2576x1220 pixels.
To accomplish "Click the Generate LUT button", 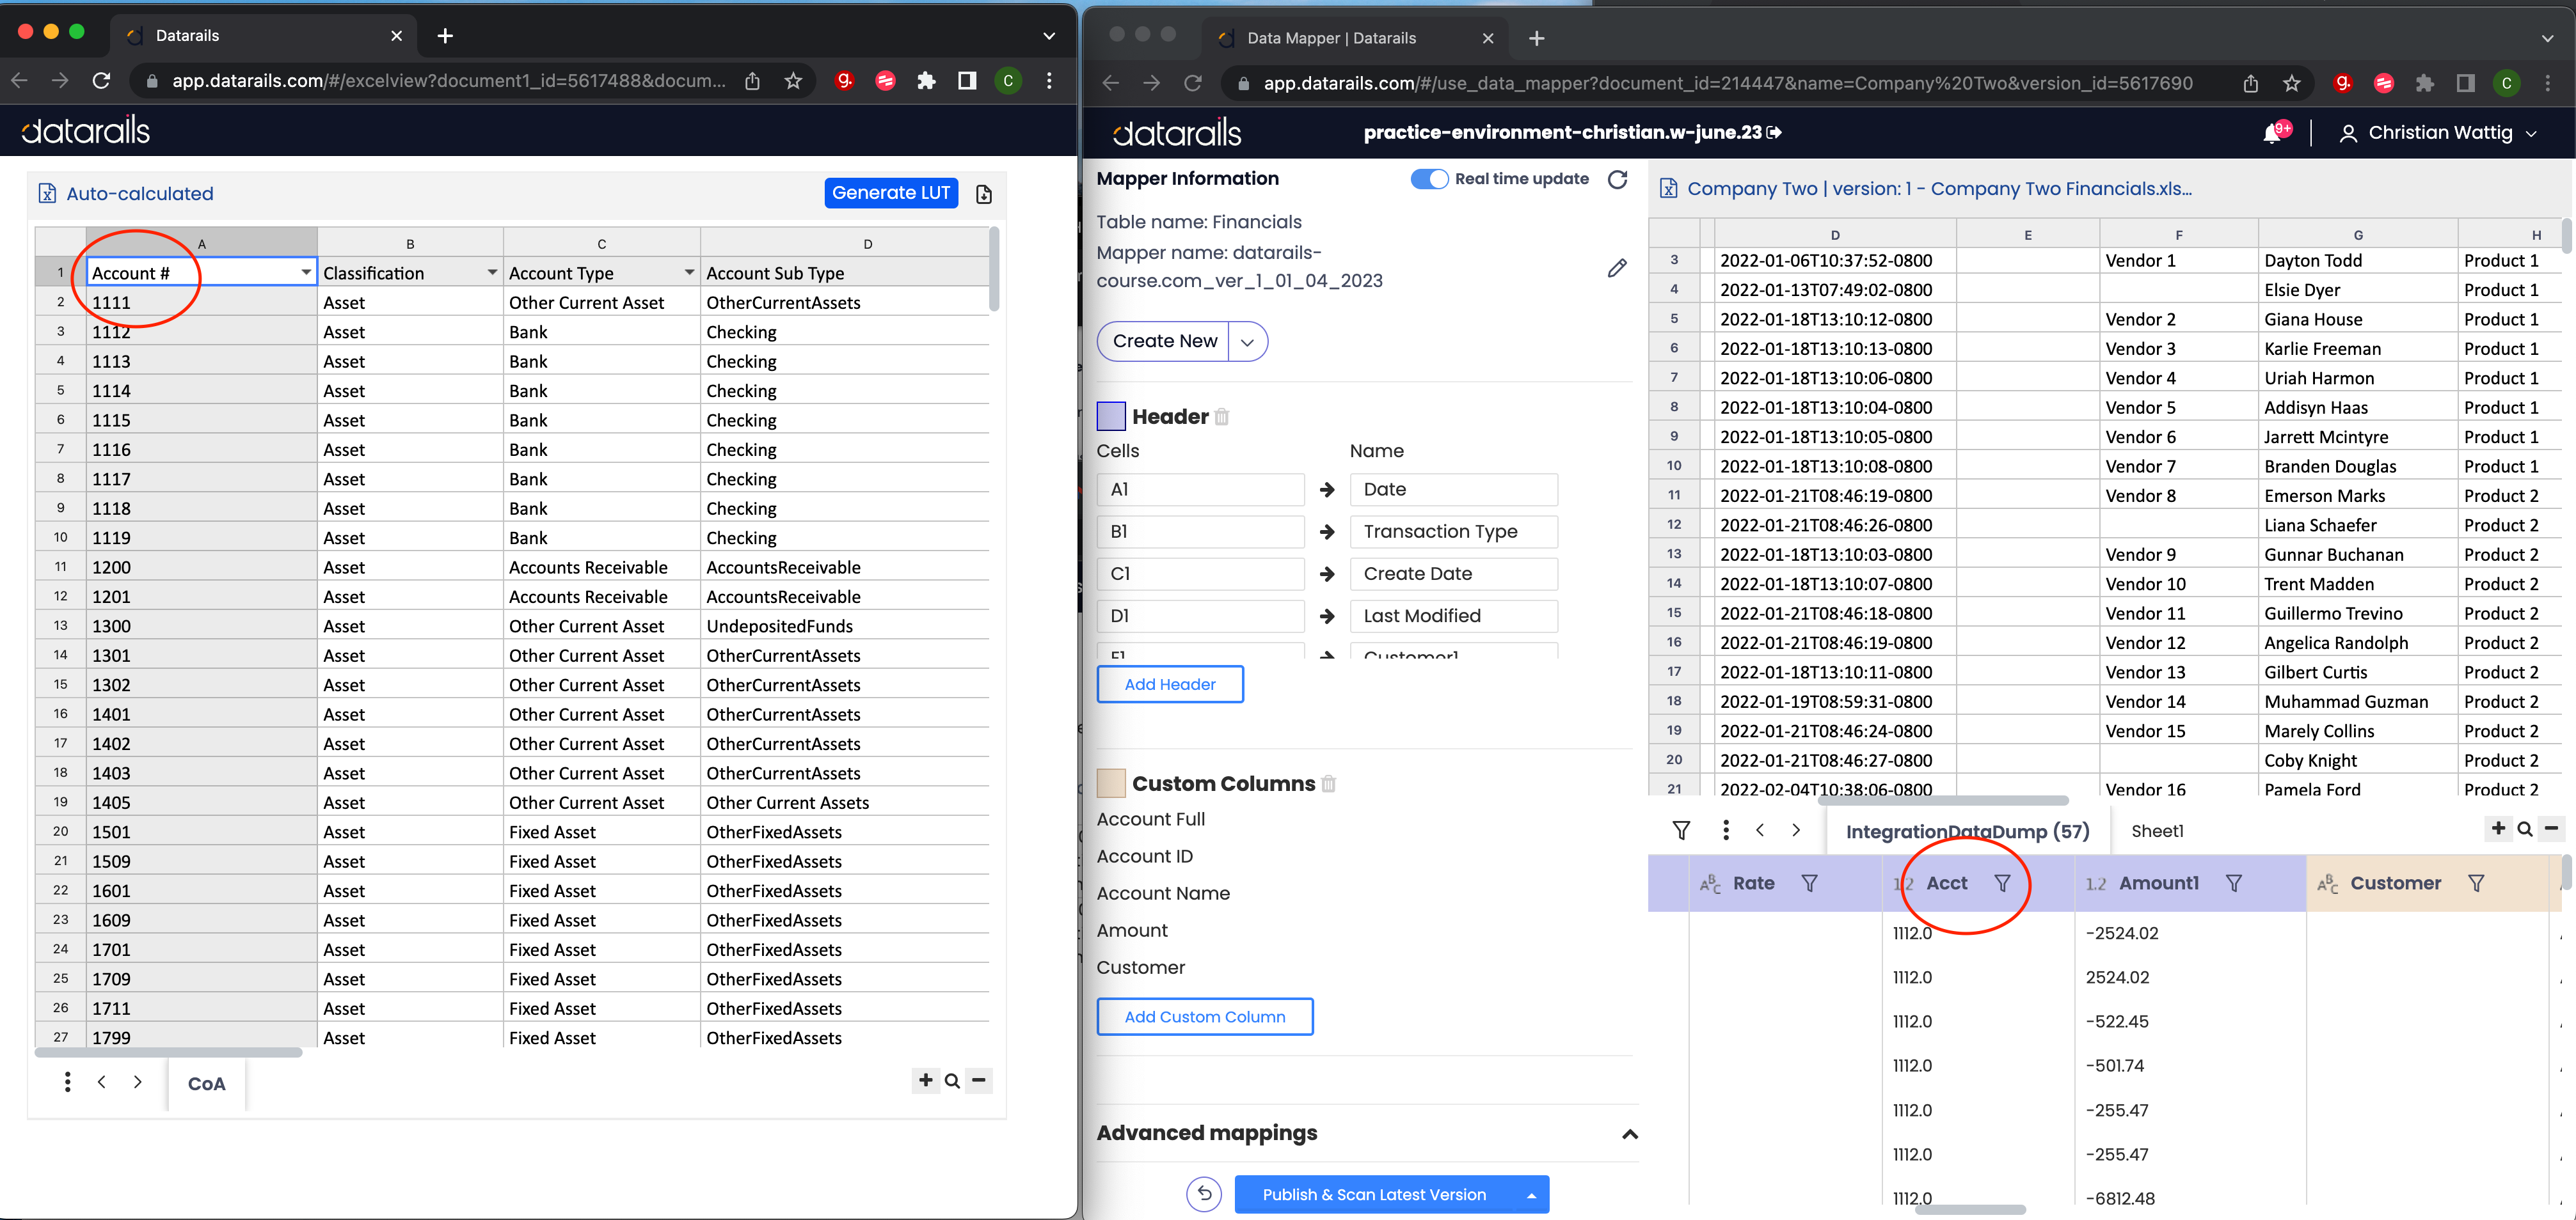I will [890, 193].
